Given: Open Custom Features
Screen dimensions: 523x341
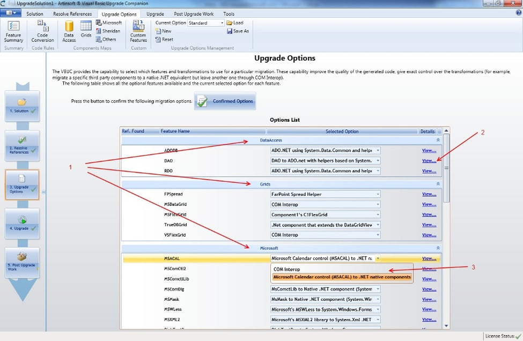Looking at the screenshot, I should click(138, 31).
